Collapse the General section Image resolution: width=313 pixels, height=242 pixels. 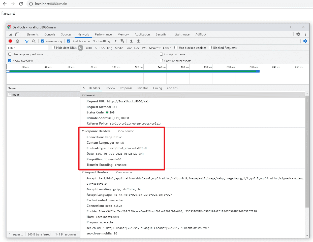tap(83, 95)
